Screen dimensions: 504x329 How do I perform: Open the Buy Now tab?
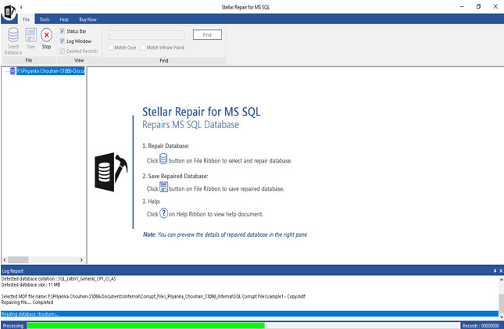[88, 20]
